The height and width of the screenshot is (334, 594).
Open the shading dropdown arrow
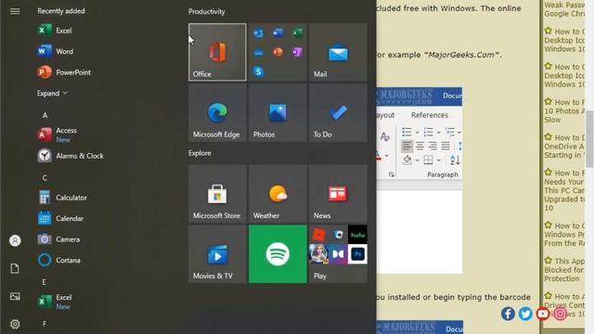417,161
